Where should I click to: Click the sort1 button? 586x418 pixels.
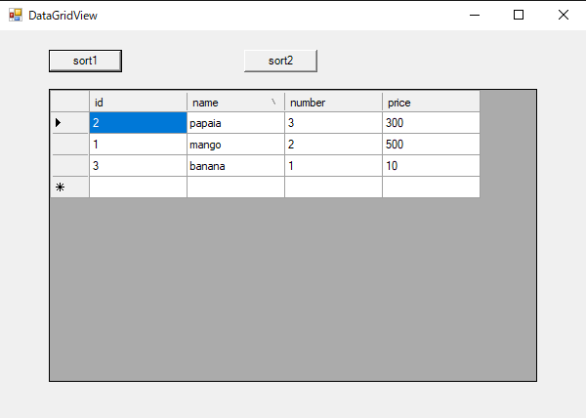click(x=85, y=61)
